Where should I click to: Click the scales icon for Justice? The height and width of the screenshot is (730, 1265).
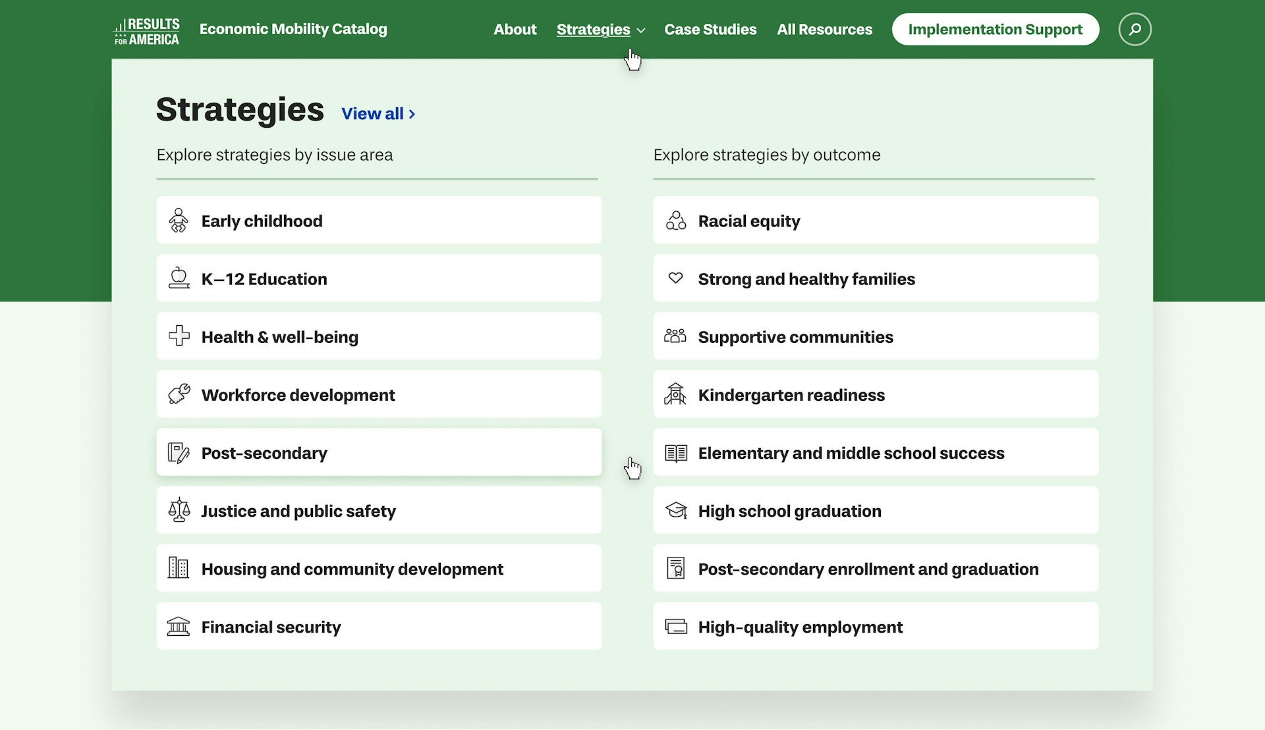click(x=179, y=510)
